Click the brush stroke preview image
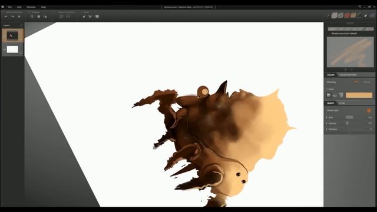 [x=350, y=52]
